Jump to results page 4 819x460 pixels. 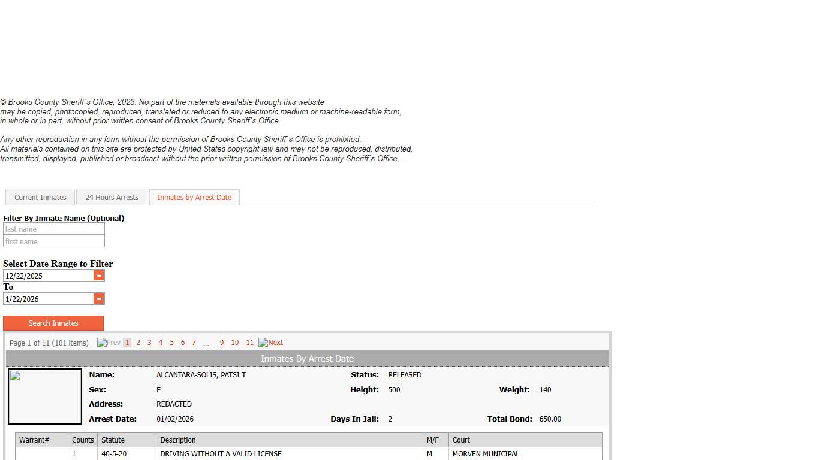[160, 343]
